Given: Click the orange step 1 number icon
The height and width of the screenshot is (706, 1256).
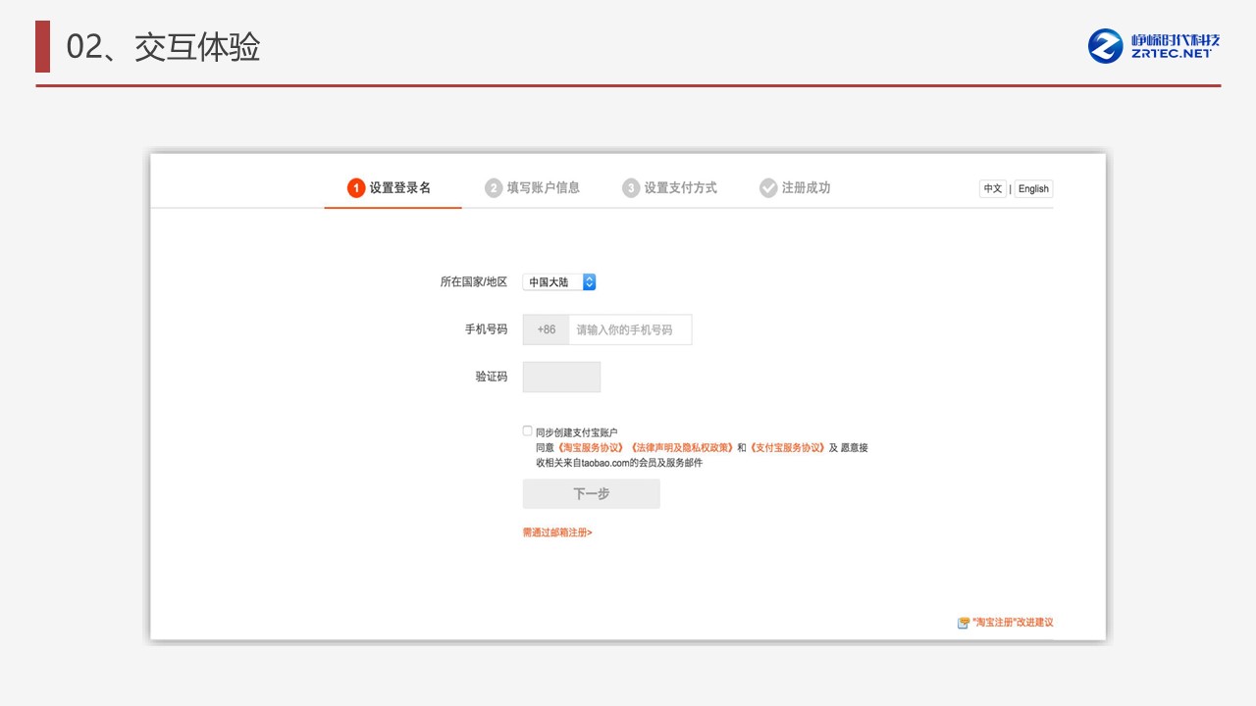Looking at the screenshot, I should (x=356, y=188).
